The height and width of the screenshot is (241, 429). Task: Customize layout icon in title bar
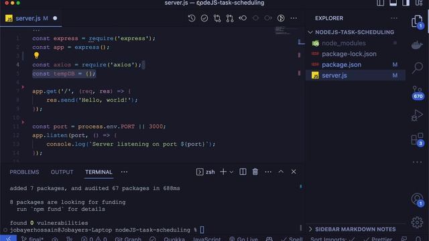tap(419, 3)
